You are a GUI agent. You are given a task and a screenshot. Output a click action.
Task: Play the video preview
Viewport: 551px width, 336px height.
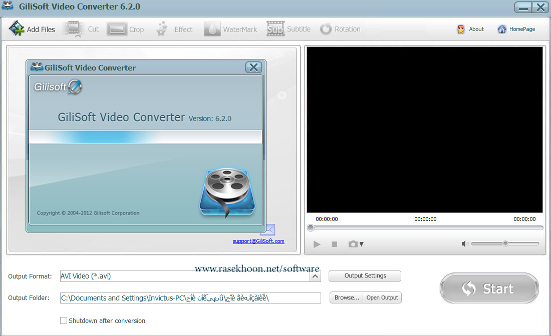(x=317, y=244)
